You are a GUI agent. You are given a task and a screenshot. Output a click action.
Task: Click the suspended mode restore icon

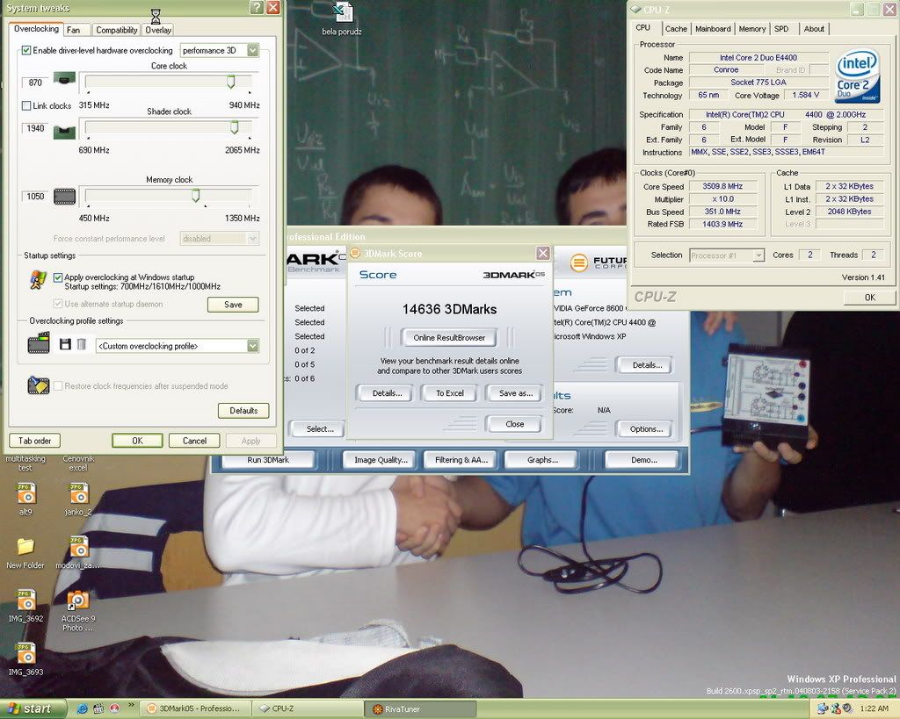pyautogui.click(x=39, y=385)
